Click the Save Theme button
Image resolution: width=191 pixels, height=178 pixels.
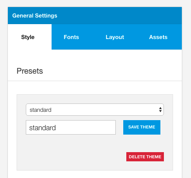coord(142,127)
